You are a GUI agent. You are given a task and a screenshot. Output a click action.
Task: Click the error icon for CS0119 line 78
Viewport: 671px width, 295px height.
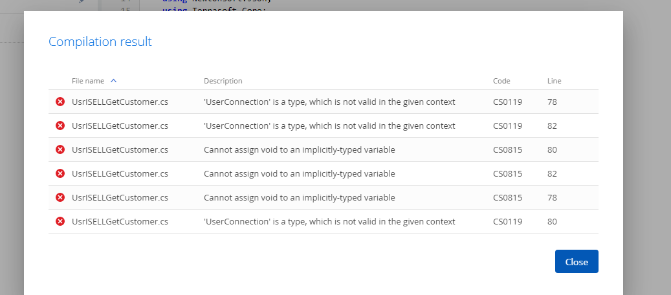[60, 102]
